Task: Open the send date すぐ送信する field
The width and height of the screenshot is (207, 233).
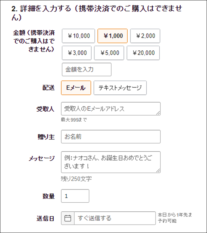Action: [114, 218]
